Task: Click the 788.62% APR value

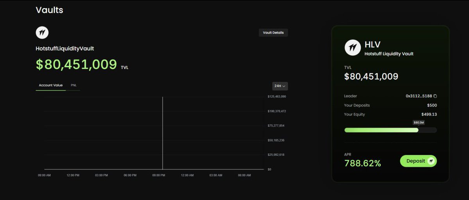Action: 362,163
